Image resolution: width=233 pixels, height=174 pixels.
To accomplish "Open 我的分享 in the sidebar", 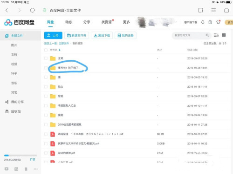I will click(x=17, y=102).
